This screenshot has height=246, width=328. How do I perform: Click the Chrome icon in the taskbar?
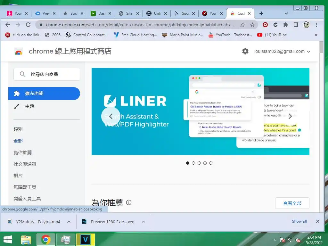point(46,240)
